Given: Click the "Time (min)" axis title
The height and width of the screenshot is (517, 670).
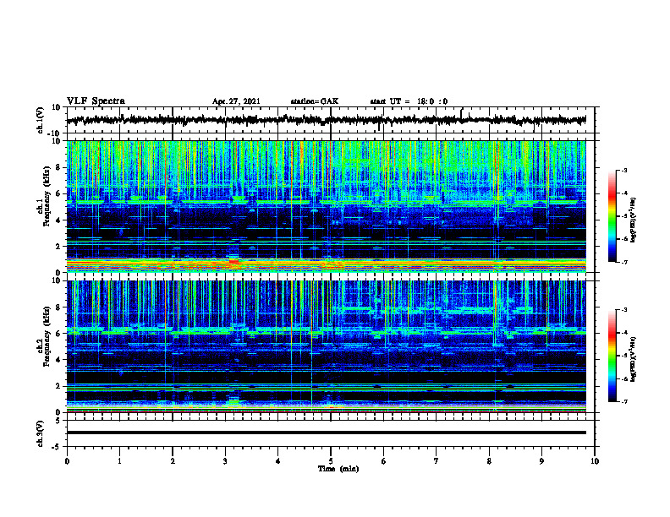Looking at the screenshot, I should [338, 469].
